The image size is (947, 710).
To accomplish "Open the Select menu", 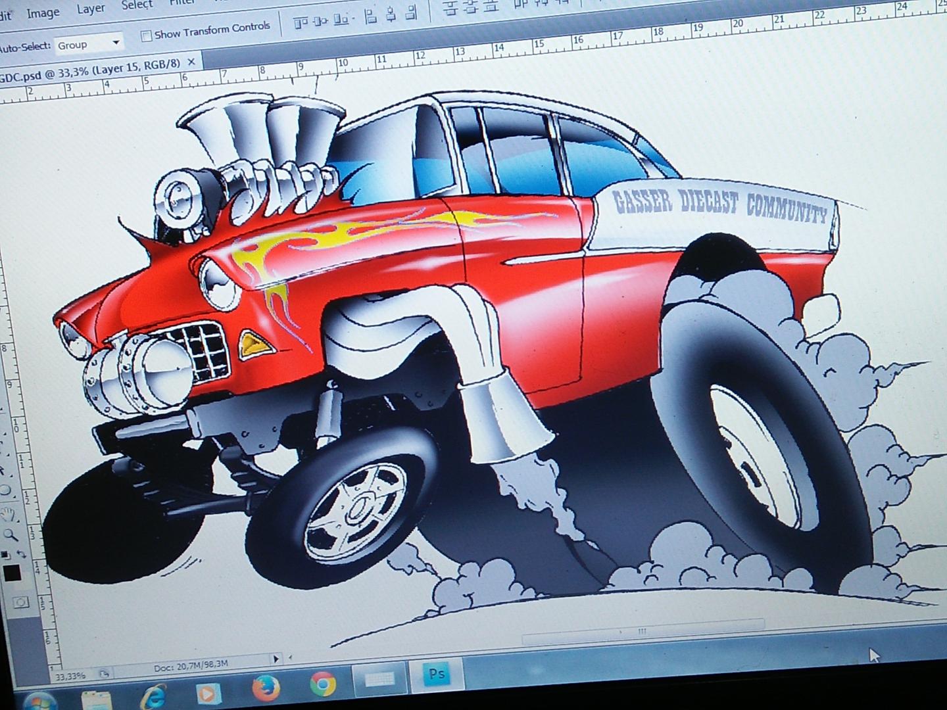I will pyautogui.click(x=137, y=6).
